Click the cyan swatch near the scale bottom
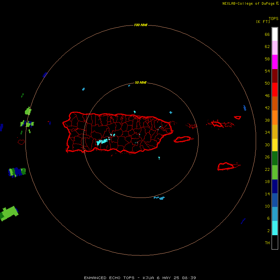The height and width of the screenshot is (280, 280). click(275, 228)
